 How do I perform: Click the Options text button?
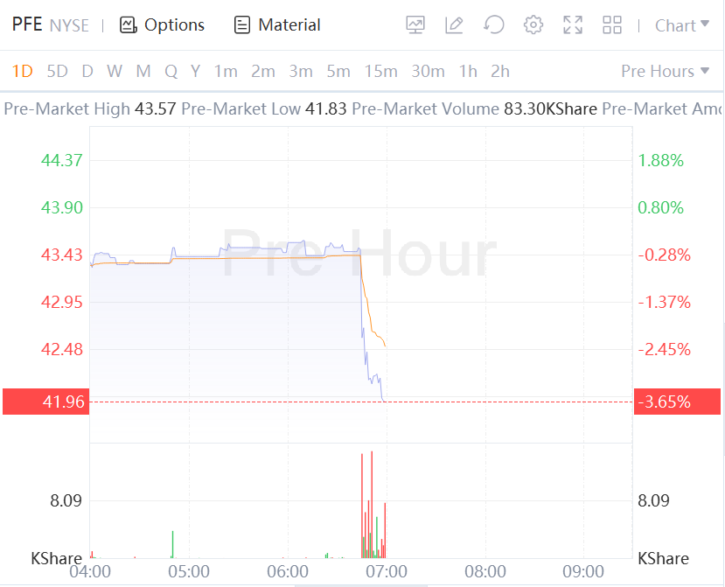pyautogui.click(x=175, y=25)
